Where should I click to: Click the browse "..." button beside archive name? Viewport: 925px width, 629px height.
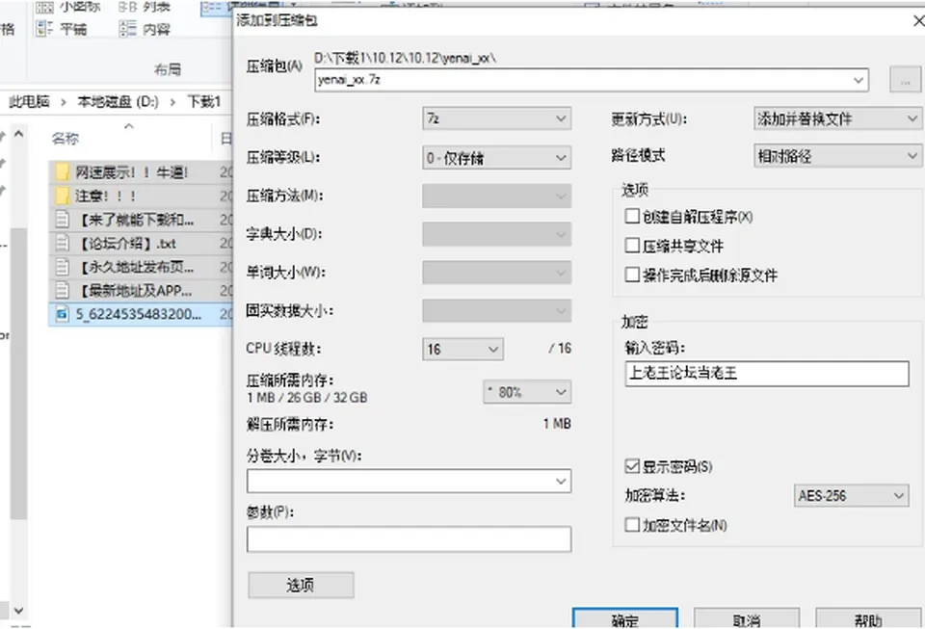[905, 80]
